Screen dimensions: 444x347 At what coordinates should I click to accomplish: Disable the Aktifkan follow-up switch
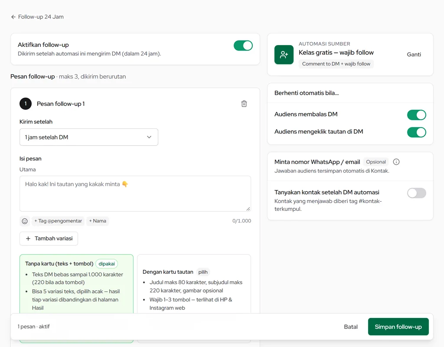[x=243, y=46]
